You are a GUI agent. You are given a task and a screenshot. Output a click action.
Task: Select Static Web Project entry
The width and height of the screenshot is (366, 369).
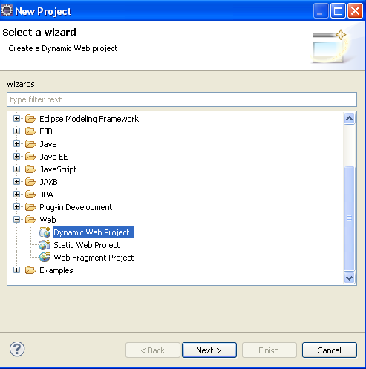click(87, 245)
